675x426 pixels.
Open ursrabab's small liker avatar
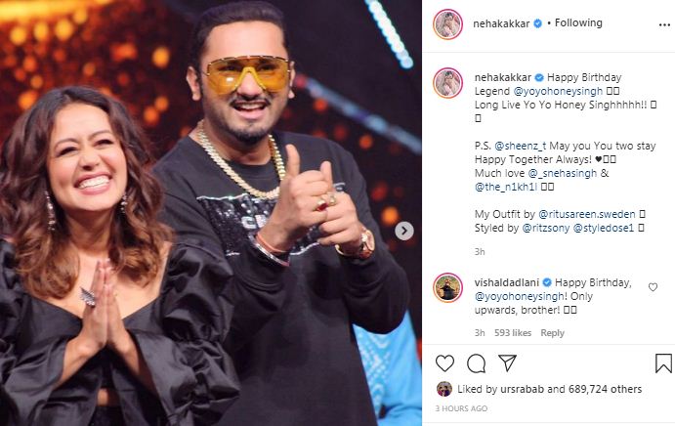click(x=444, y=389)
